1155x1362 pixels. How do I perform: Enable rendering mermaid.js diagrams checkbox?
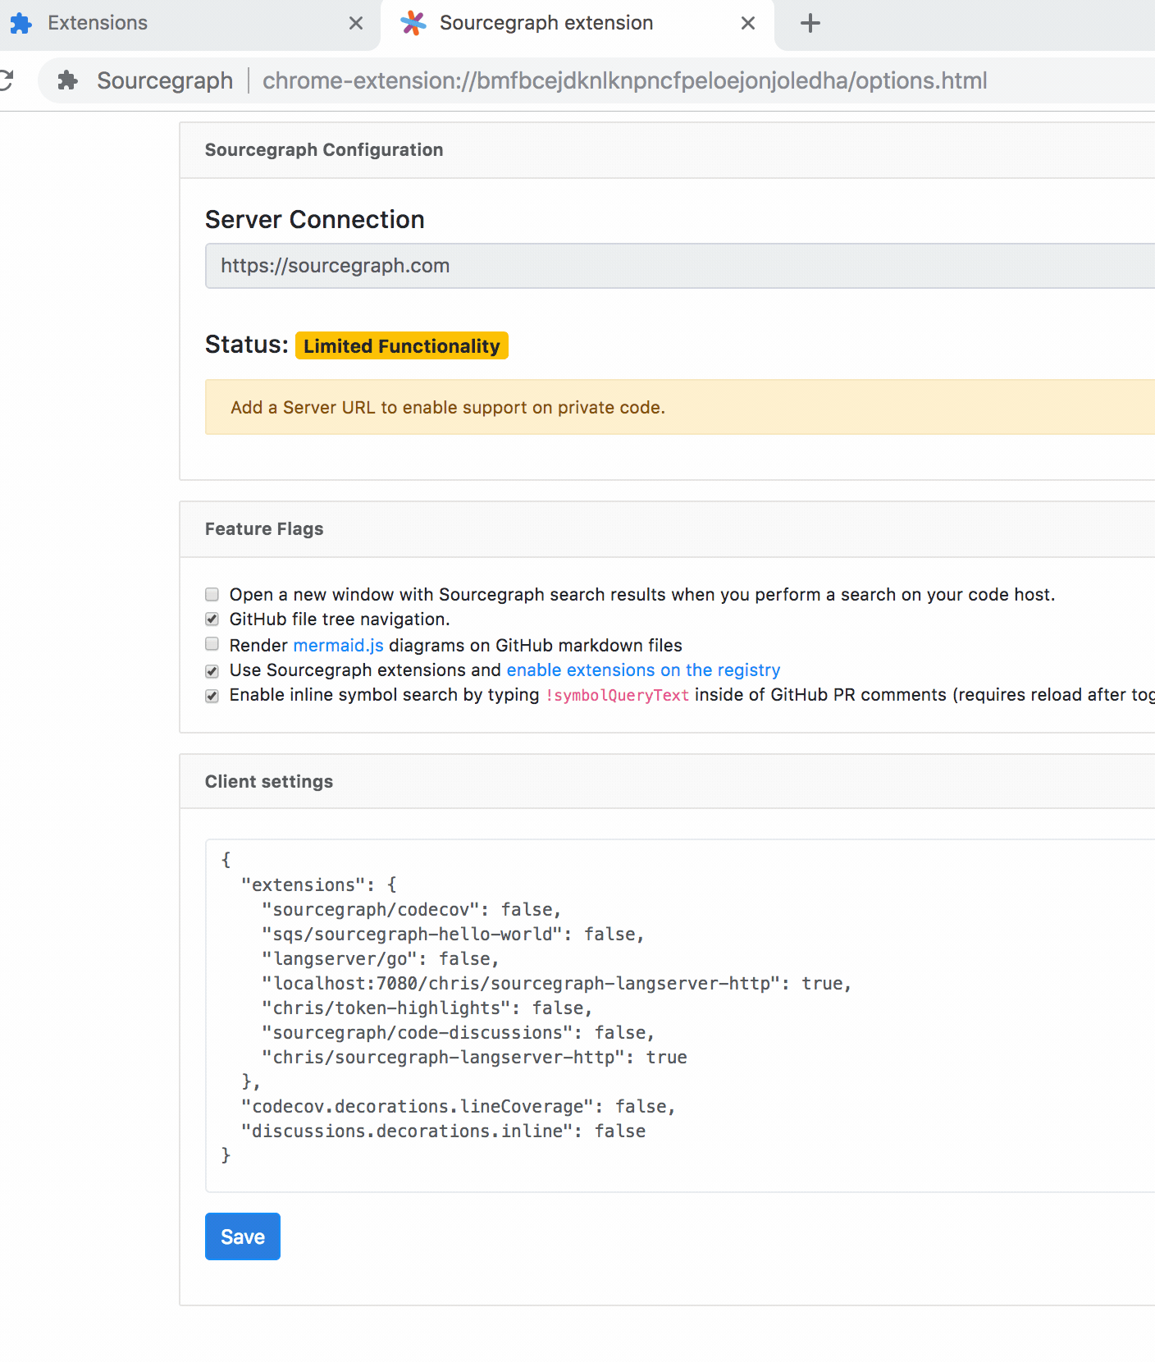coord(212,644)
